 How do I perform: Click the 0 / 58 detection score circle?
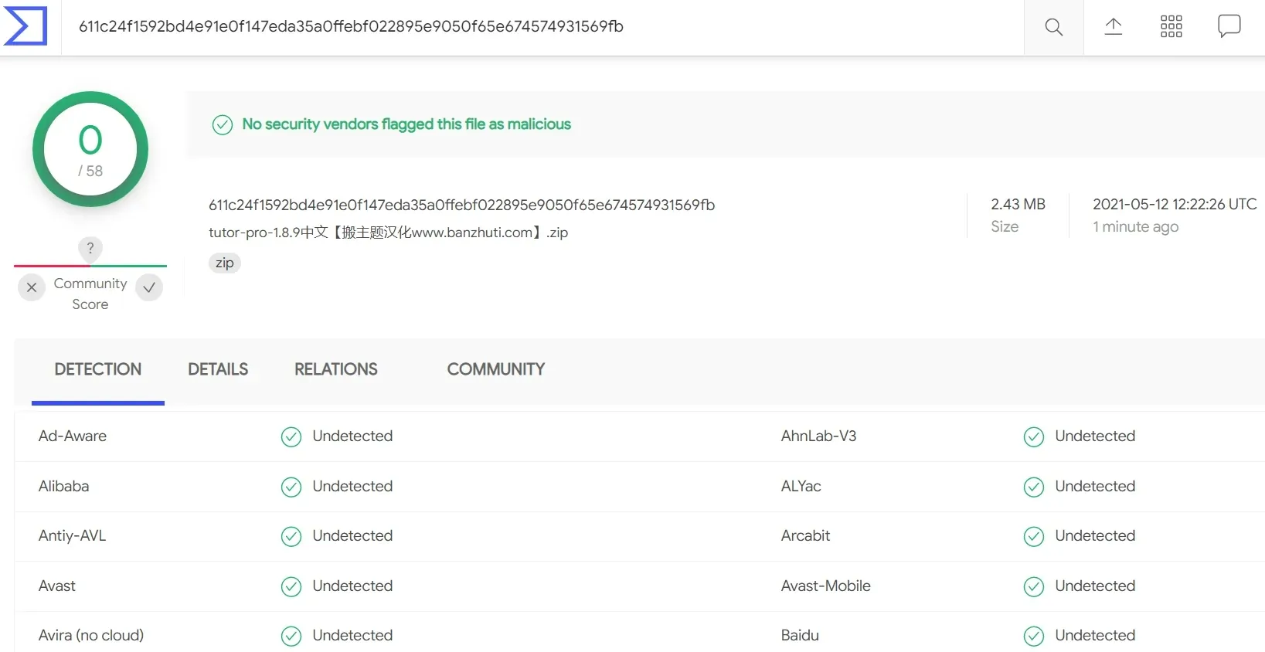(x=90, y=149)
